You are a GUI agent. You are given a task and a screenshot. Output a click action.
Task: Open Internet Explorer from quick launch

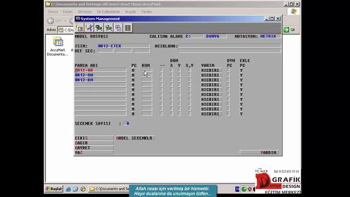pyautogui.click(x=68, y=189)
